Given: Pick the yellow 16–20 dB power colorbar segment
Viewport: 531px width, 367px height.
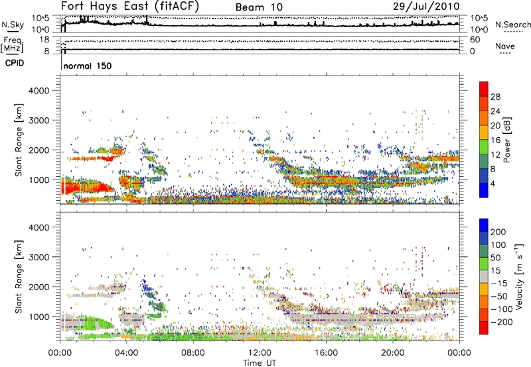Looking at the screenshot, I should (484, 132).
